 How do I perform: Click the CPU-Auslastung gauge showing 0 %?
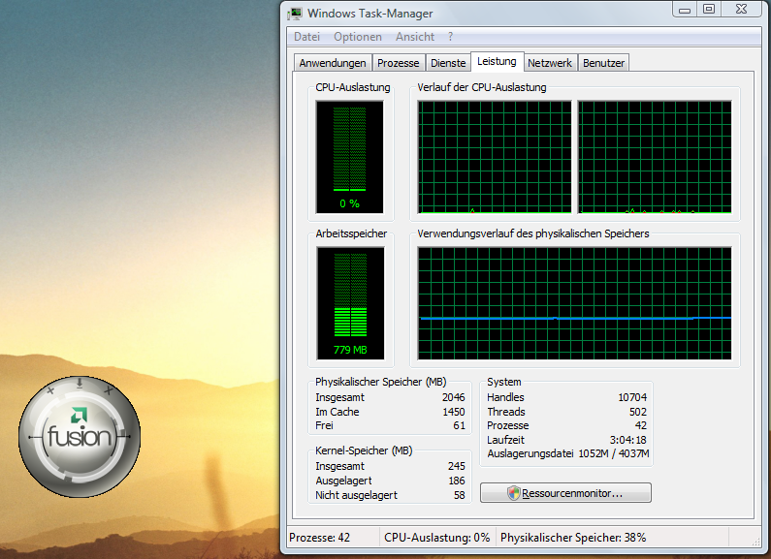pyautogui.click(x=349, y=157)
